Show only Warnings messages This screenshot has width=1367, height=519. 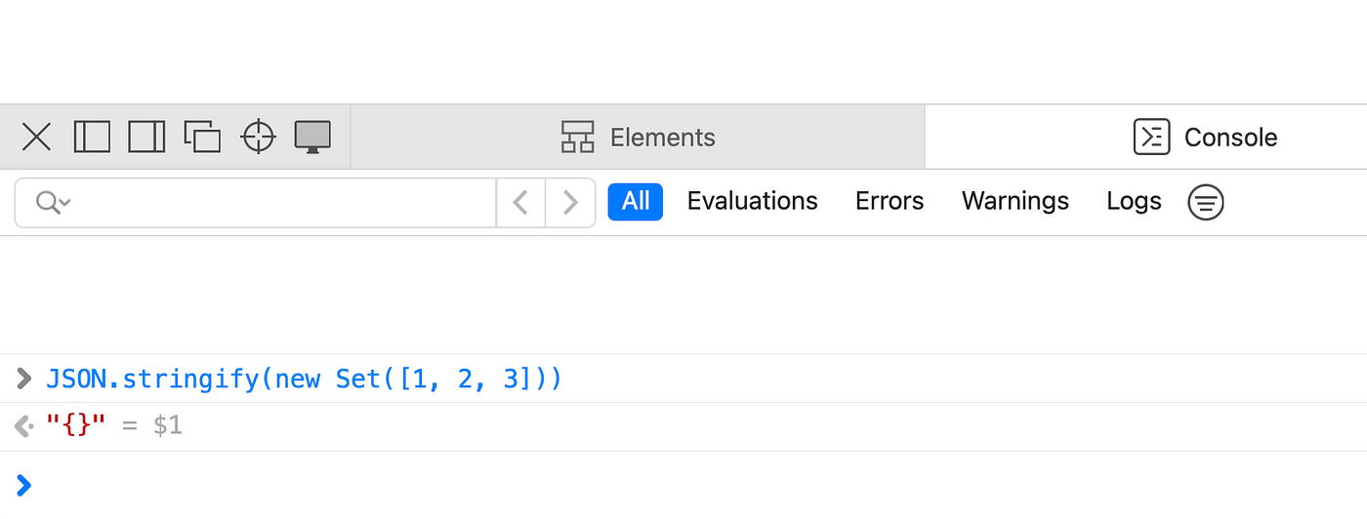pyautogui.click(x=1015, y=201)
